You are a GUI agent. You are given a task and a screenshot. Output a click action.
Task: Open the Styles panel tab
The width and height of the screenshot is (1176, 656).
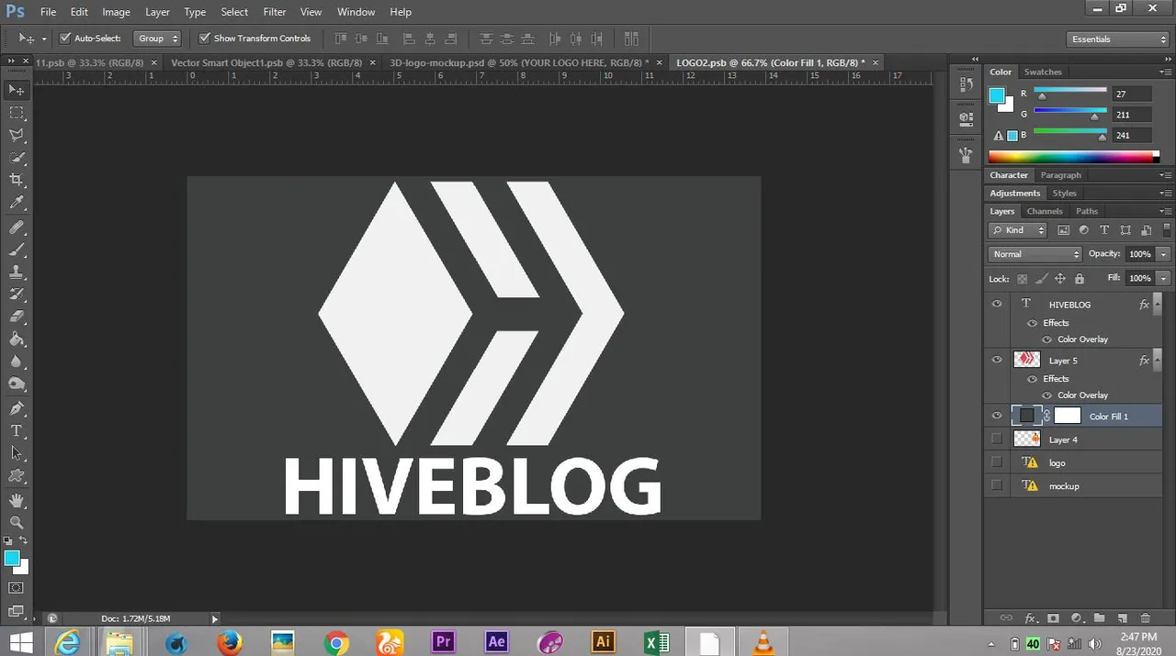point(1064,194)
